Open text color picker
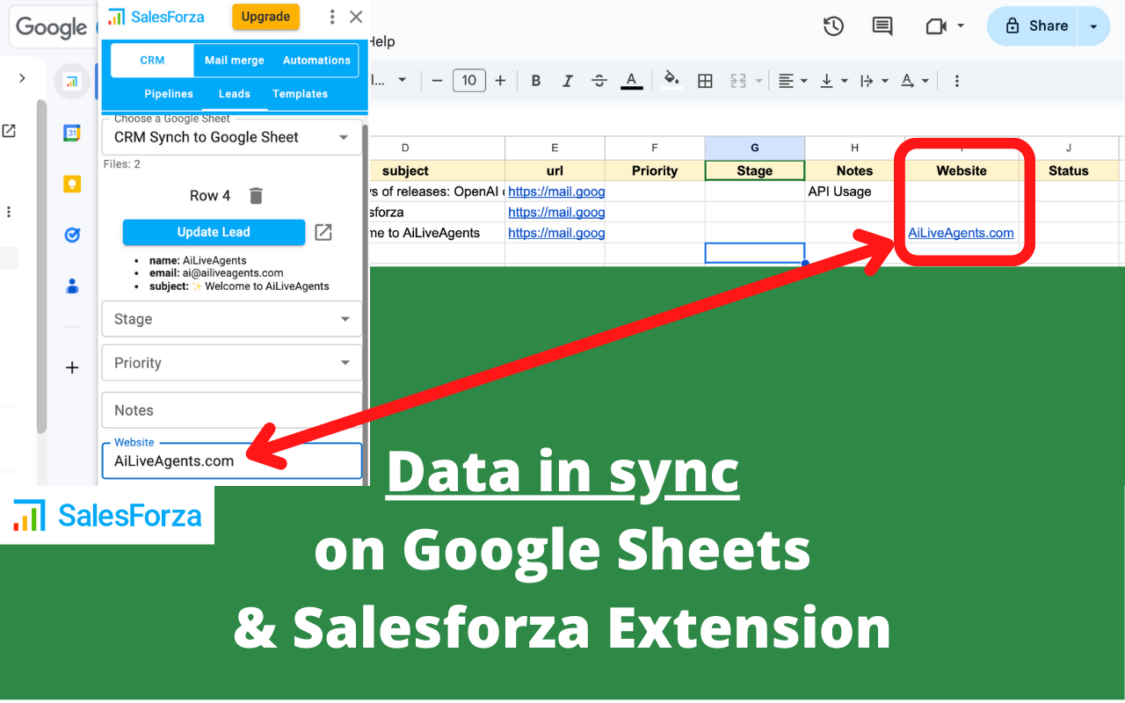 [631, 81]
